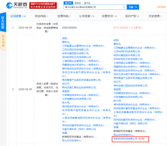Open the 公司背景 138 tab
Screen dimensions: 167x146
(x=18, y=16)
